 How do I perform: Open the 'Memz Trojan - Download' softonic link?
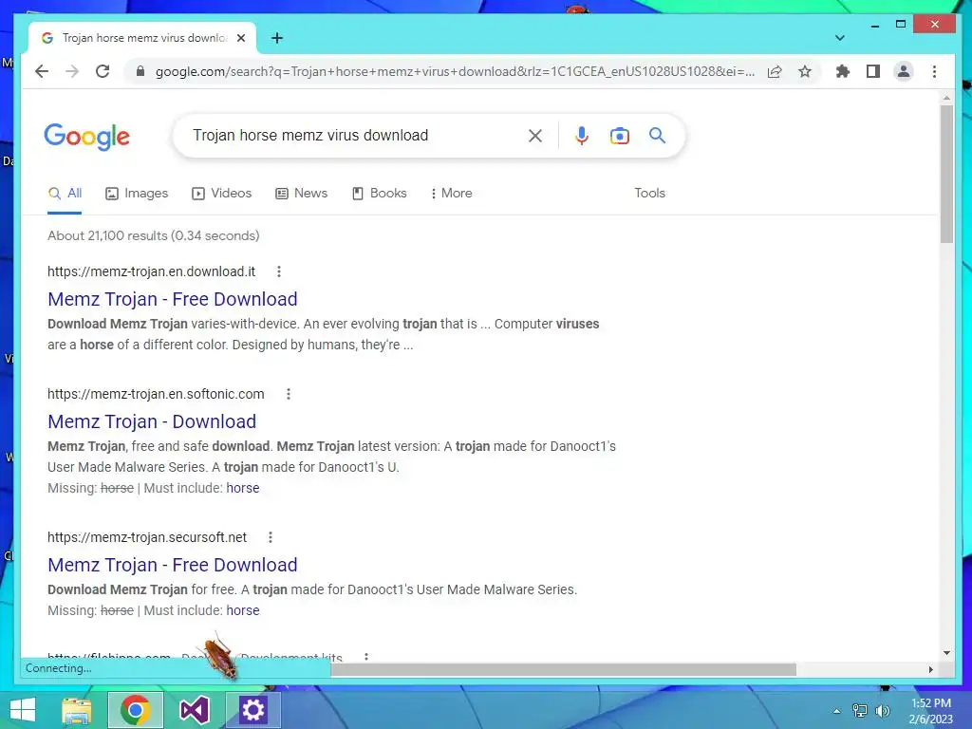click(x=152, y=421)
